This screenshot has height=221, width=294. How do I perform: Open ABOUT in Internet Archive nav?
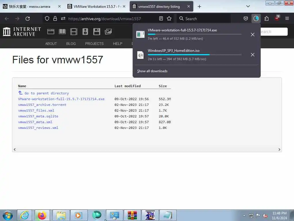[51, 44]
